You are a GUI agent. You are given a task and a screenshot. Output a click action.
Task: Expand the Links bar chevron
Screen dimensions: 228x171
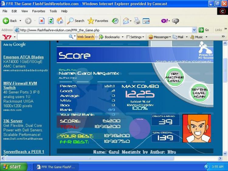(226, 29)
